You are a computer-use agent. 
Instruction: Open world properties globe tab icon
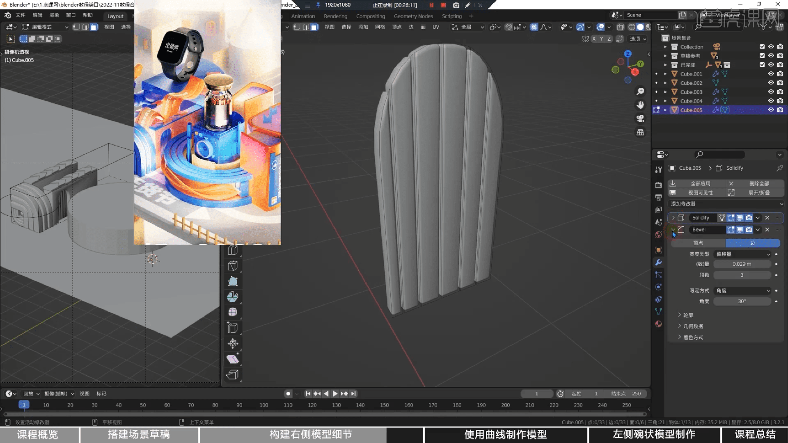658,235
